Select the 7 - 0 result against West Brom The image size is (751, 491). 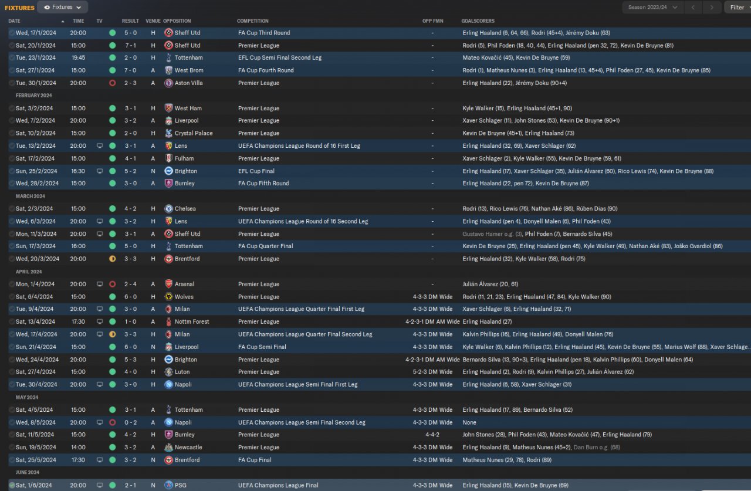pyautogui.click(x=130, y=70)
